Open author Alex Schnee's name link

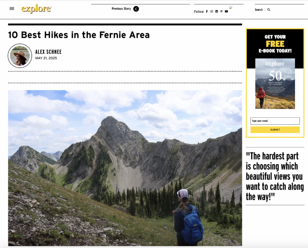tap(49, 52)
